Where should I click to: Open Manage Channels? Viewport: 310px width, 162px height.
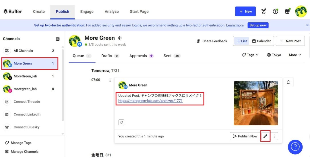coord(22,152)
